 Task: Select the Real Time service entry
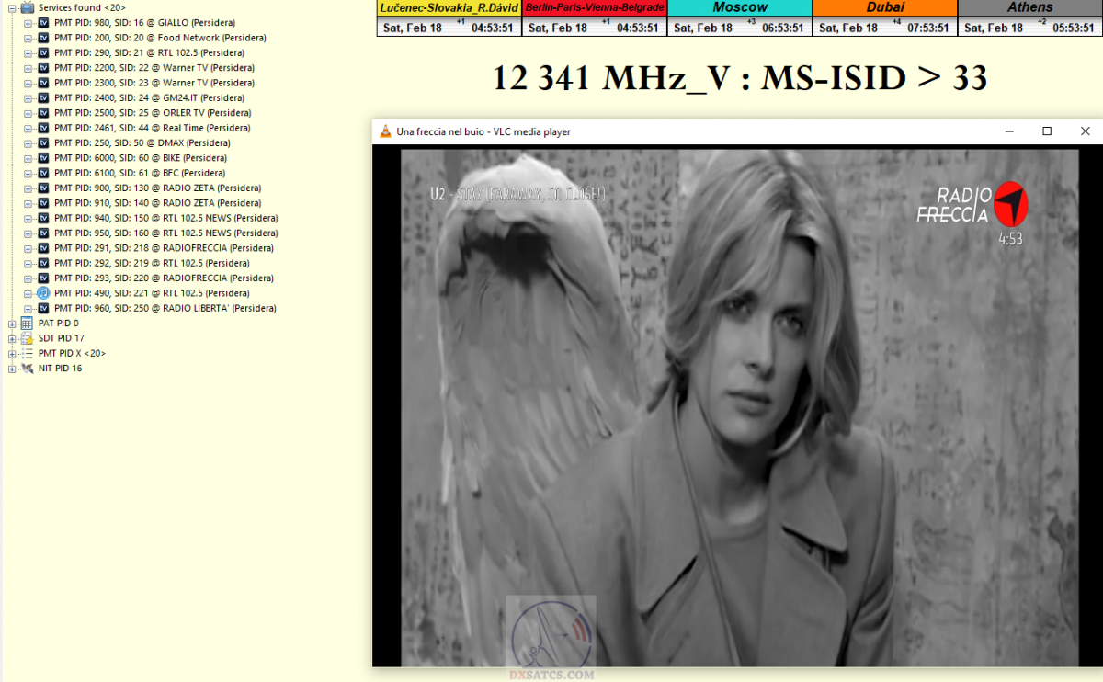point(152,129)
